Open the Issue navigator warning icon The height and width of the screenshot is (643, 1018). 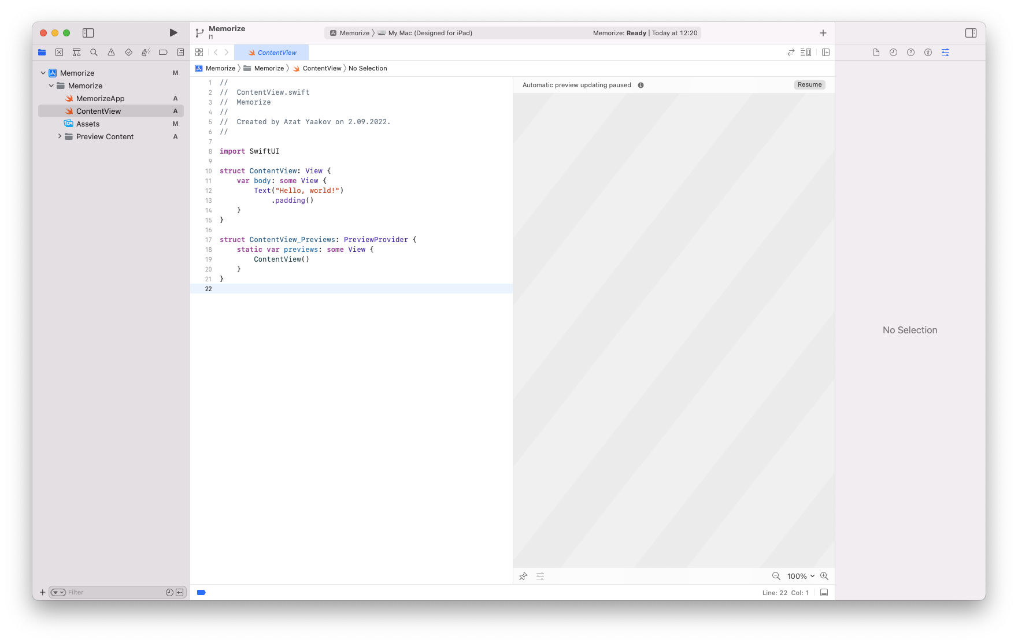click(111, 53)
